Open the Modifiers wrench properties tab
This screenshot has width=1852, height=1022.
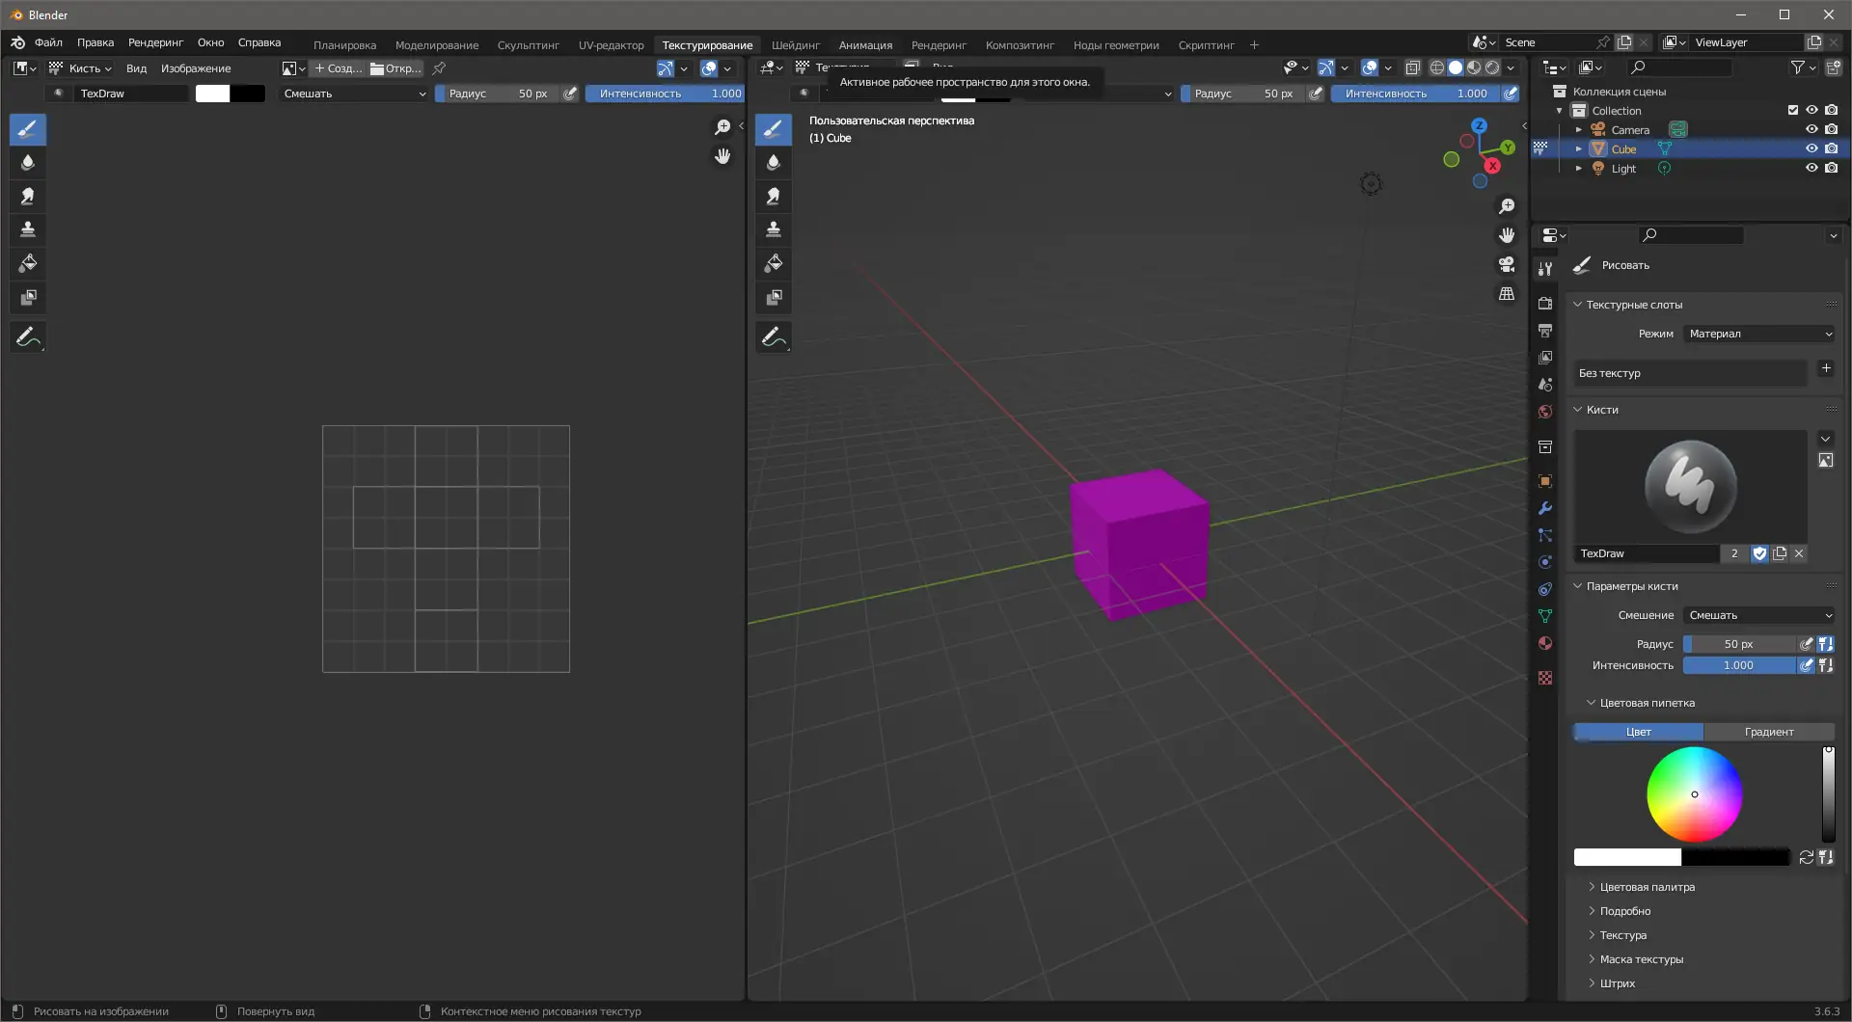pos(1545,508)
